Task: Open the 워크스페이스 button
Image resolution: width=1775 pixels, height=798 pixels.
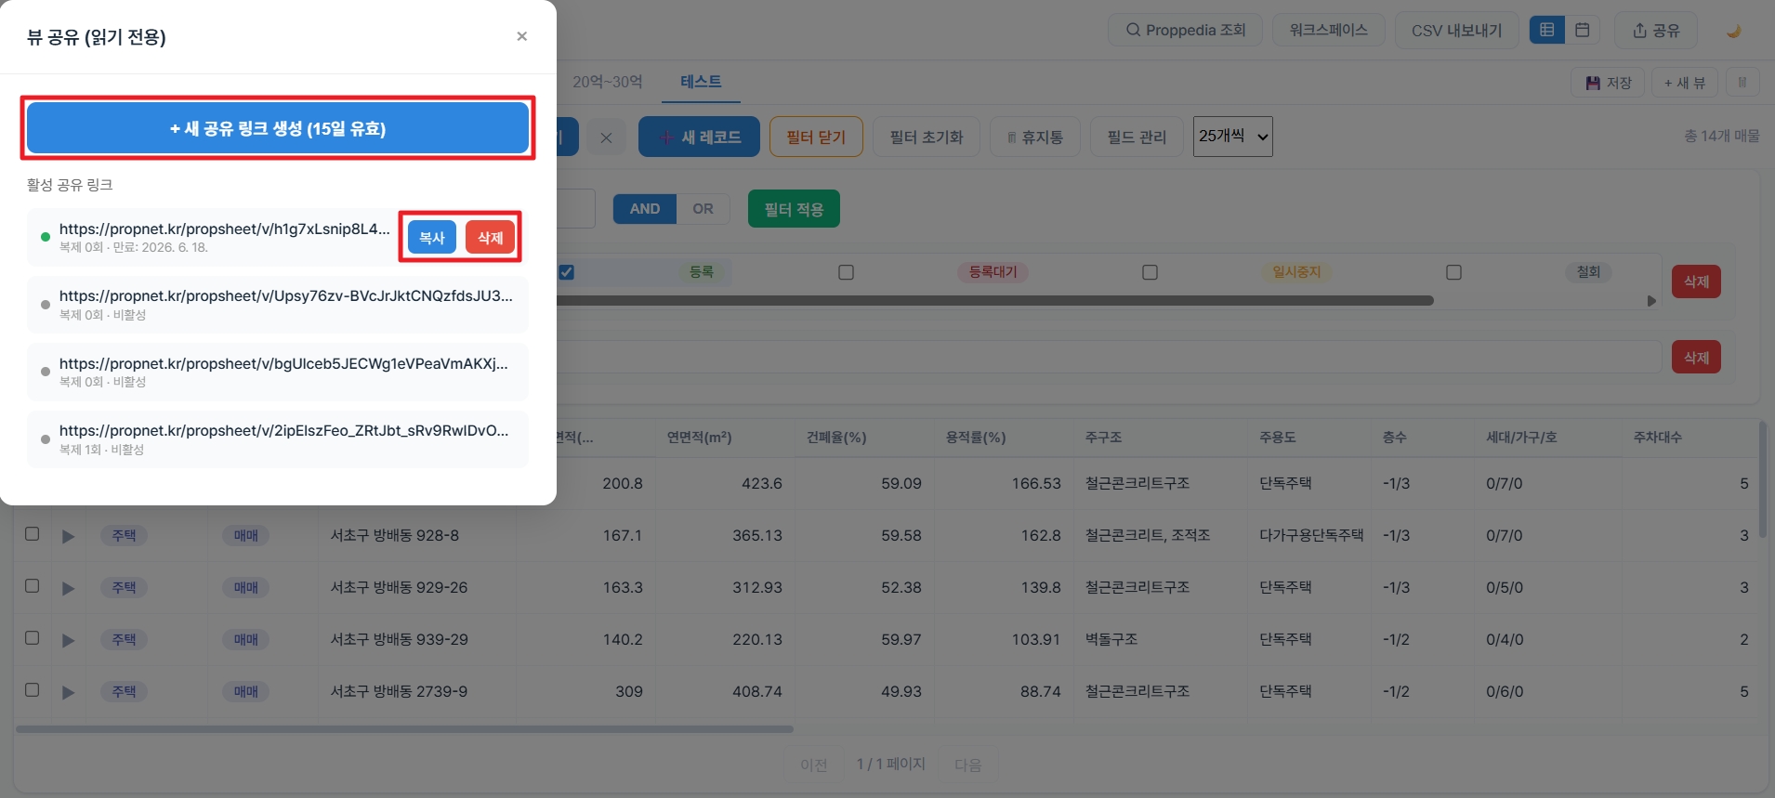Action: [x=1328, y=30]
